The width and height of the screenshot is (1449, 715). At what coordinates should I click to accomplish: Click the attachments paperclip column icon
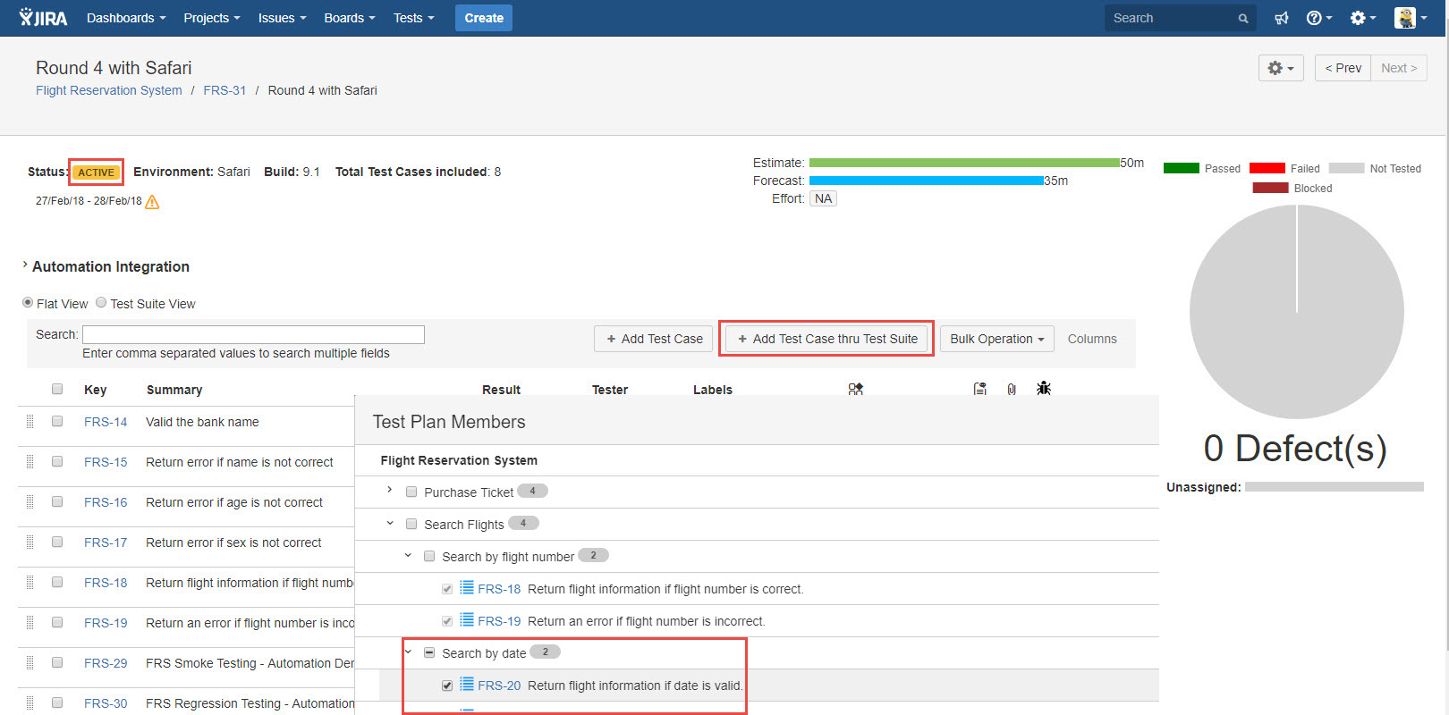click(1012, 389)
